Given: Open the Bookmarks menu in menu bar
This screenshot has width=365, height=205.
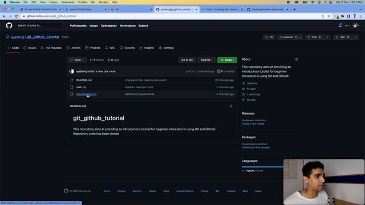Looking at the screenshot, I should click(68, 2).
